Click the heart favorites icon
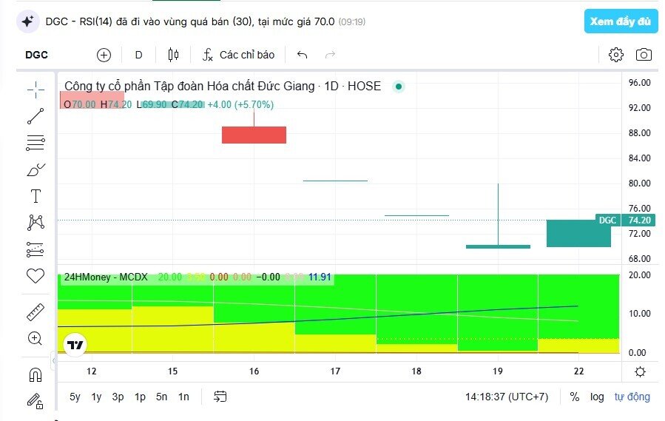Screen dimensions: 665x421 pos(36,276)
